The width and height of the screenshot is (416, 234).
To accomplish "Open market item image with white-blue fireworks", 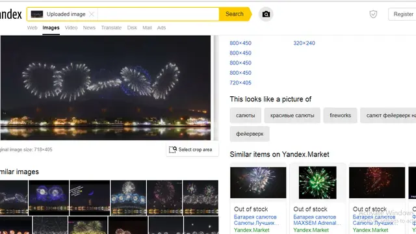I will click(258, 183).
